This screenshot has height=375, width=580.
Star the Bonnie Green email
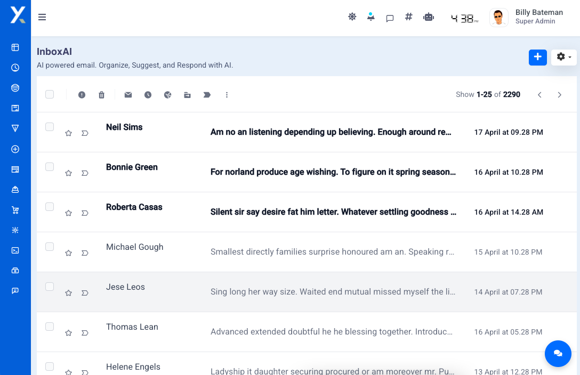(68, 173)
